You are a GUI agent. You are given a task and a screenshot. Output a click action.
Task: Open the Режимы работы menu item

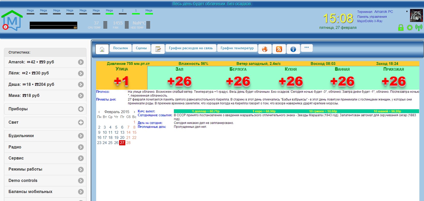[45, 169]
